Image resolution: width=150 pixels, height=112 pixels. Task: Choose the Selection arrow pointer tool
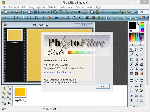point(131,49)
